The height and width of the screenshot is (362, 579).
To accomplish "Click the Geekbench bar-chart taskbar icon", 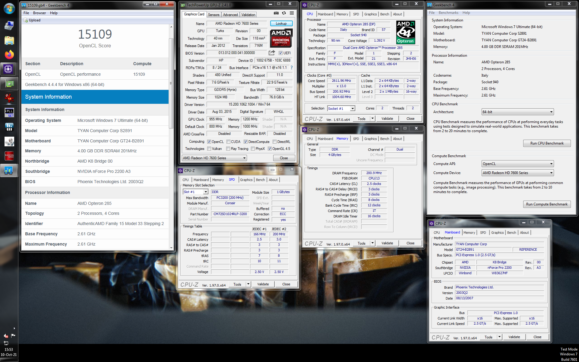I will click(x=8, y=170).
